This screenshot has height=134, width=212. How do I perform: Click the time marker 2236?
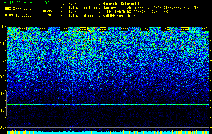click(x=124, y=29)
